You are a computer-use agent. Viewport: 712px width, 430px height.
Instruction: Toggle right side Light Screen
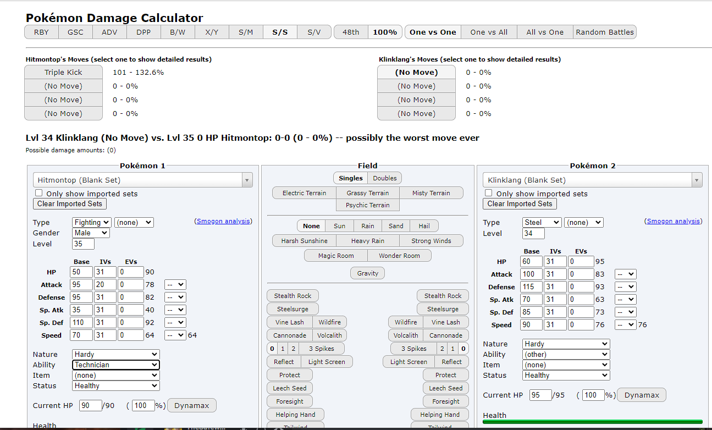[409, 362]
